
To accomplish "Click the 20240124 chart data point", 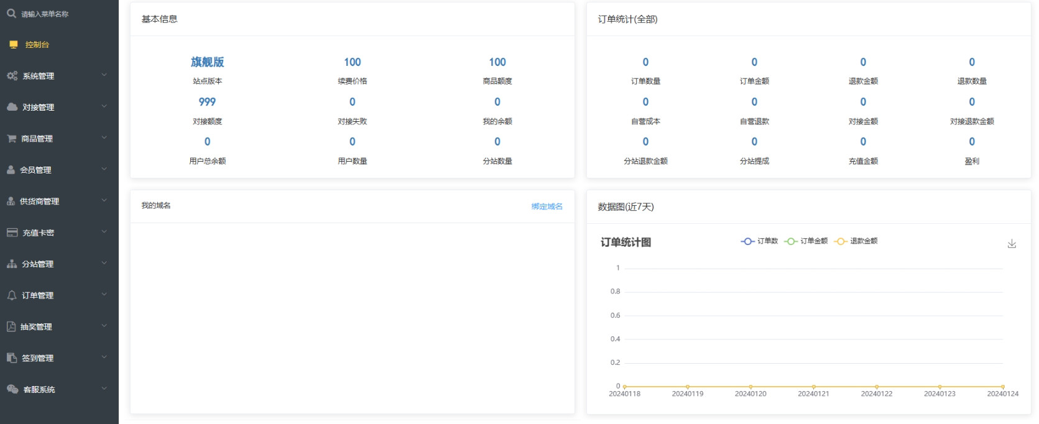I will (1003, 387).
